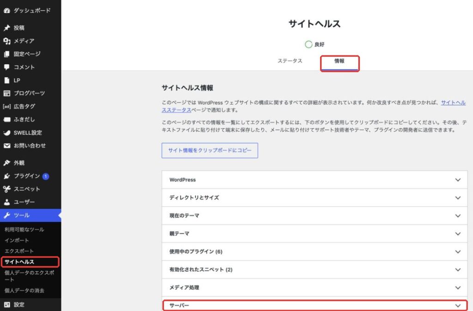473x311 pixels.
Task: Click the green 良好 status circle
Action: [308, 44]
